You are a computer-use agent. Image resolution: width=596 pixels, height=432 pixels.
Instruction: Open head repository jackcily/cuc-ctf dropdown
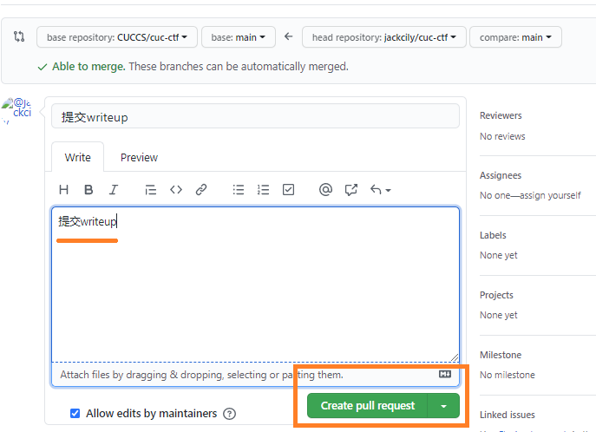[x=384, y=37]
